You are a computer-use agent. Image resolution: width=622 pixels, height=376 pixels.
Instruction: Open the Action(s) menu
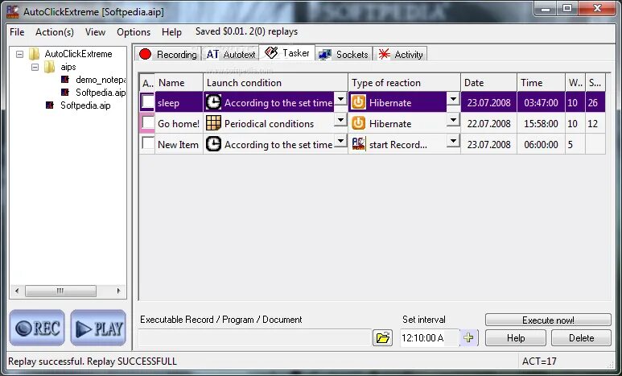click(55, 31)
